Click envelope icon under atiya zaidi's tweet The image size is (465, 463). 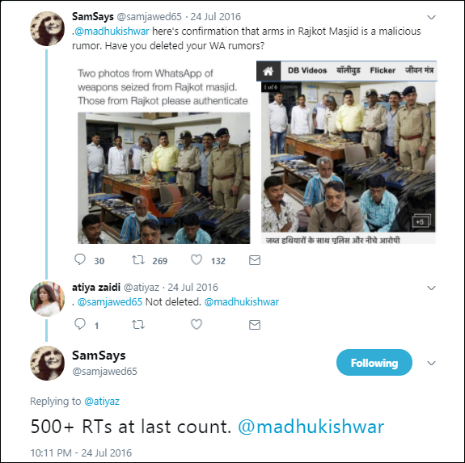click(255, 325)
